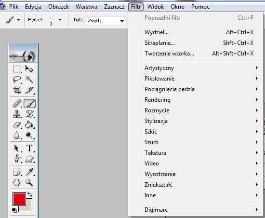
Task: Swap foreground and background colors
Action: tap(30, 194)
